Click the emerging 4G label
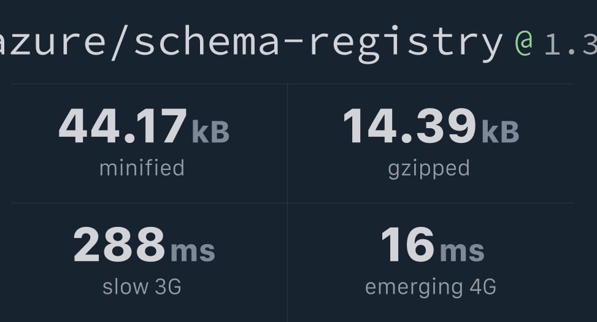 click(x=431, y=288)
